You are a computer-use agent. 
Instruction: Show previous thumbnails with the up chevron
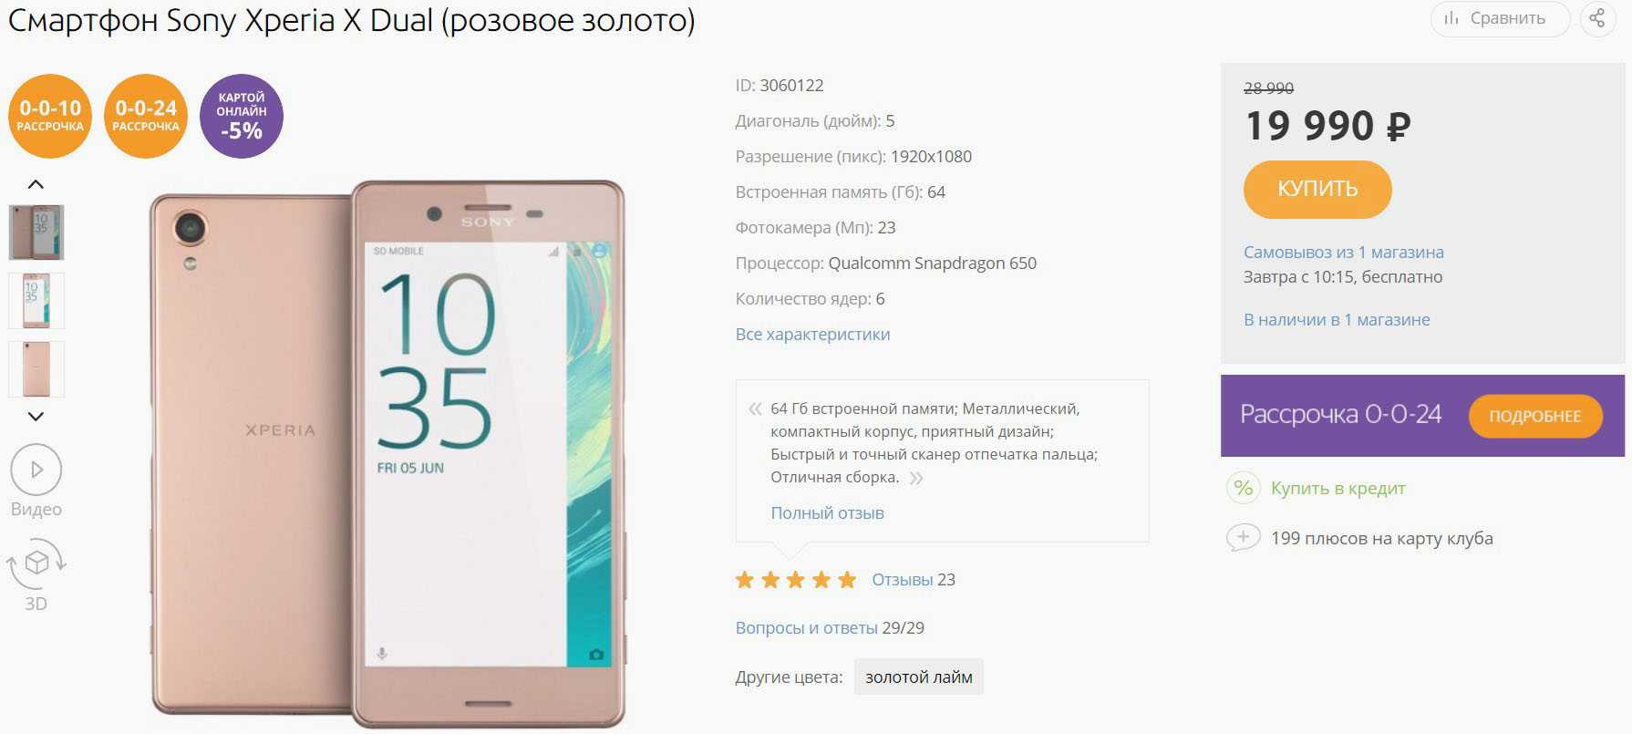click(x=36, y=184)
